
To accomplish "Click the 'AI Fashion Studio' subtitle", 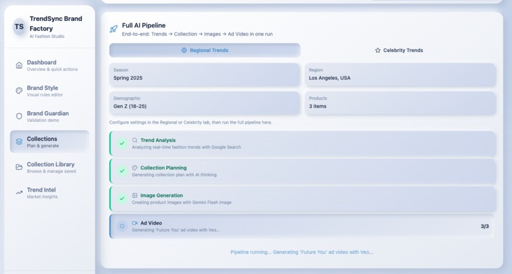I will tap(47, 37).
